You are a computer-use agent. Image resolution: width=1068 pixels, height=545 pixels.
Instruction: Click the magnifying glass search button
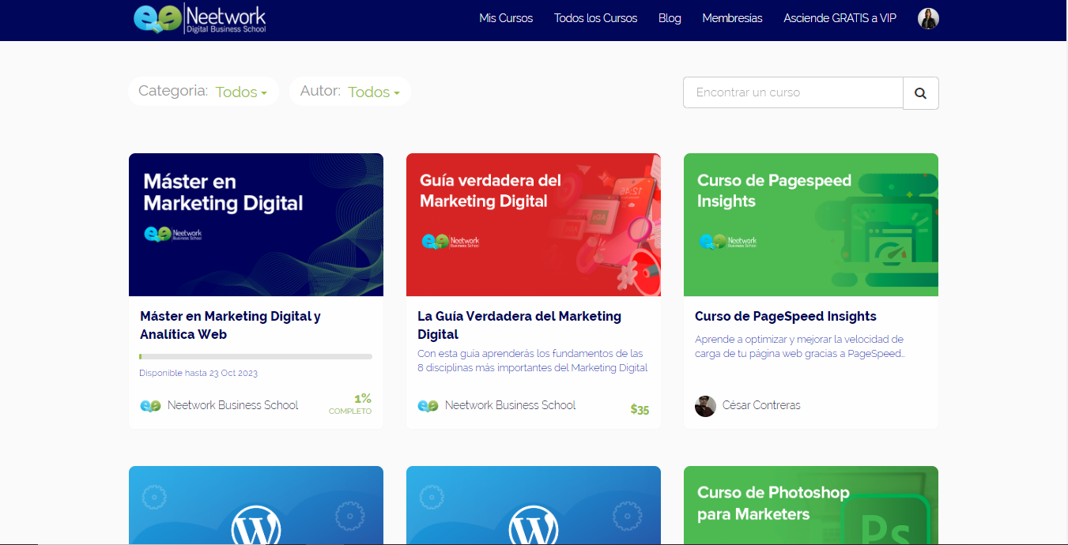coord(920,93)
